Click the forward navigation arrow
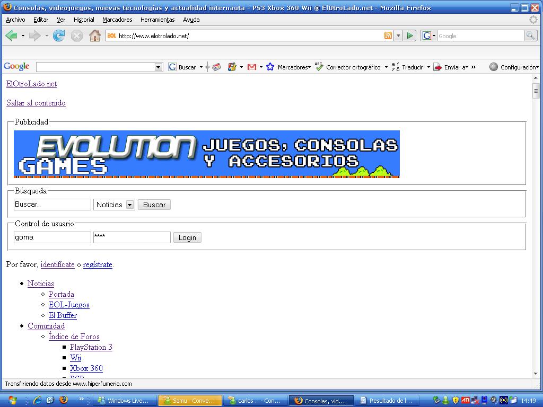The image size is (543, 407). click(x=34, y=36)
